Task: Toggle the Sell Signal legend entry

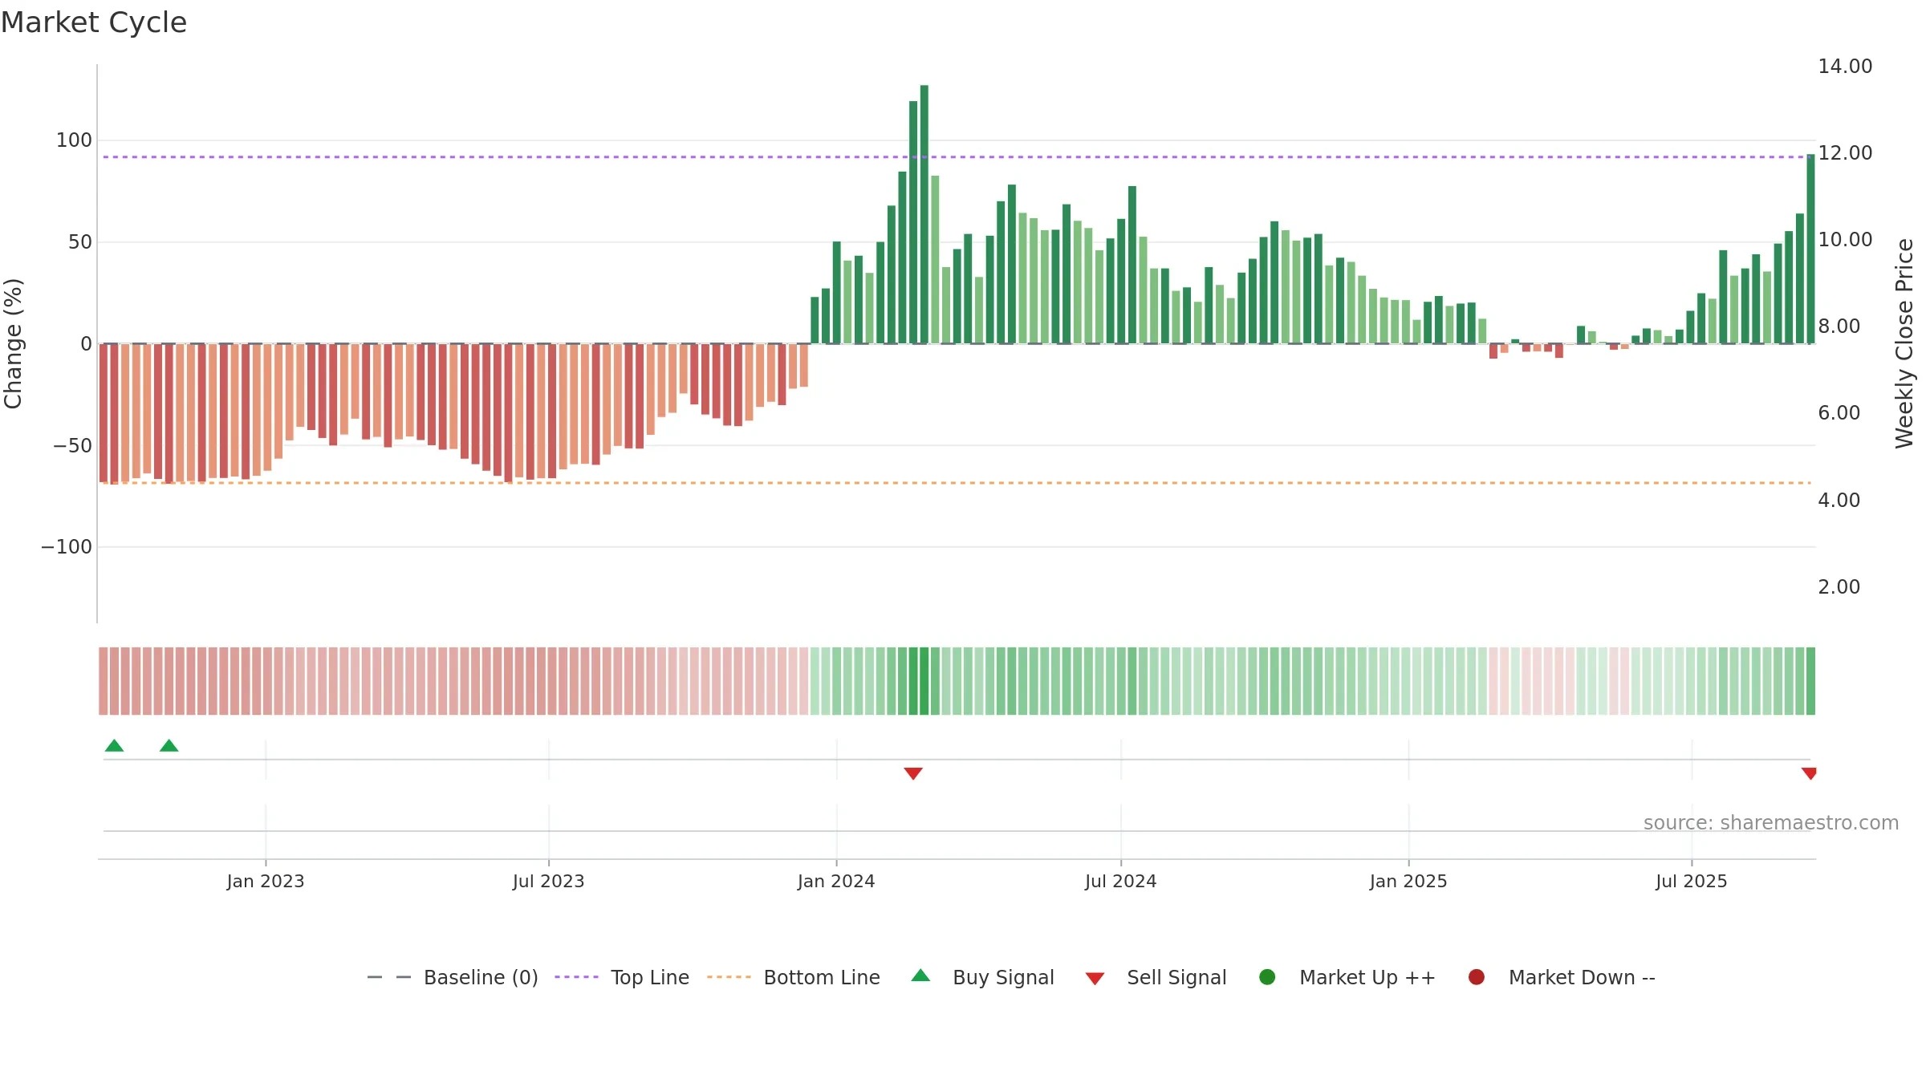Action: pyautogui.click(x=1156, y=977)
